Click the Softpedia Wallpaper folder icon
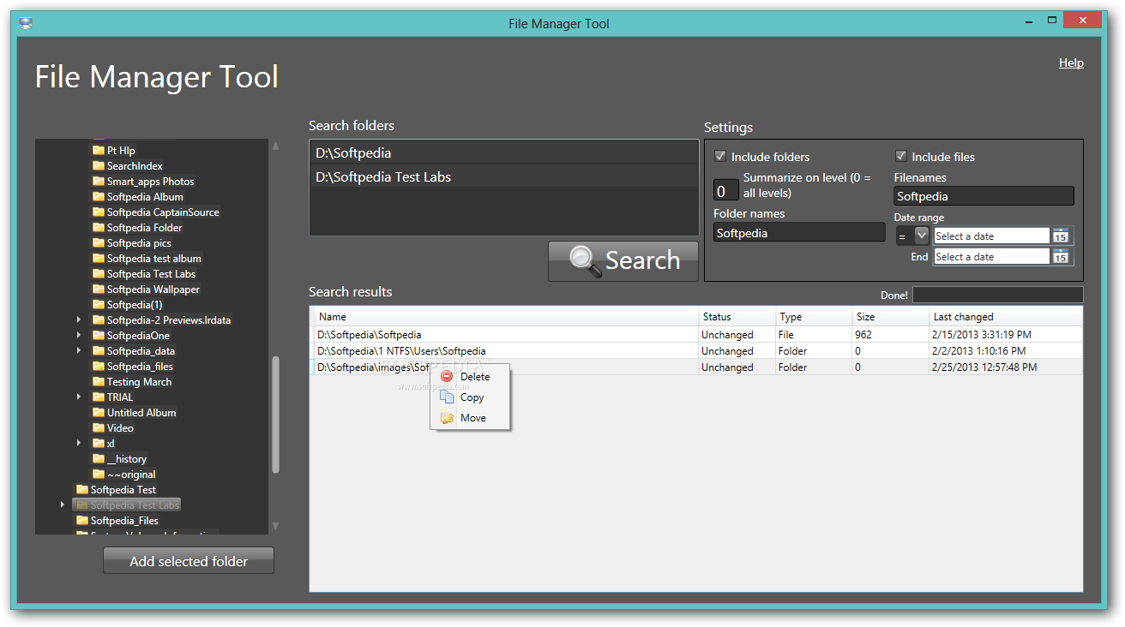Screen dimensions: 1125x627 point(99,290)
